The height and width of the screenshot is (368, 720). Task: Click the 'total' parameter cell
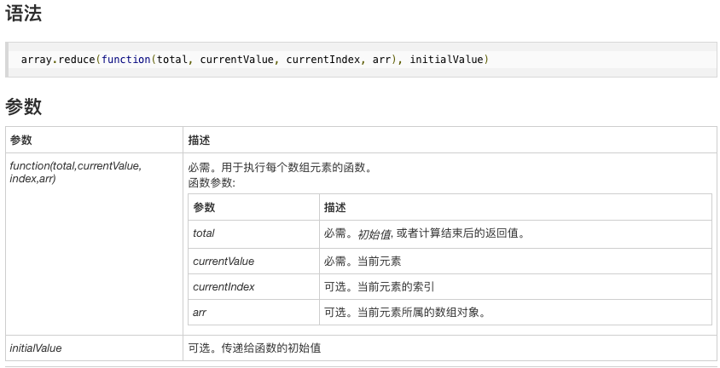click(253, 234)
